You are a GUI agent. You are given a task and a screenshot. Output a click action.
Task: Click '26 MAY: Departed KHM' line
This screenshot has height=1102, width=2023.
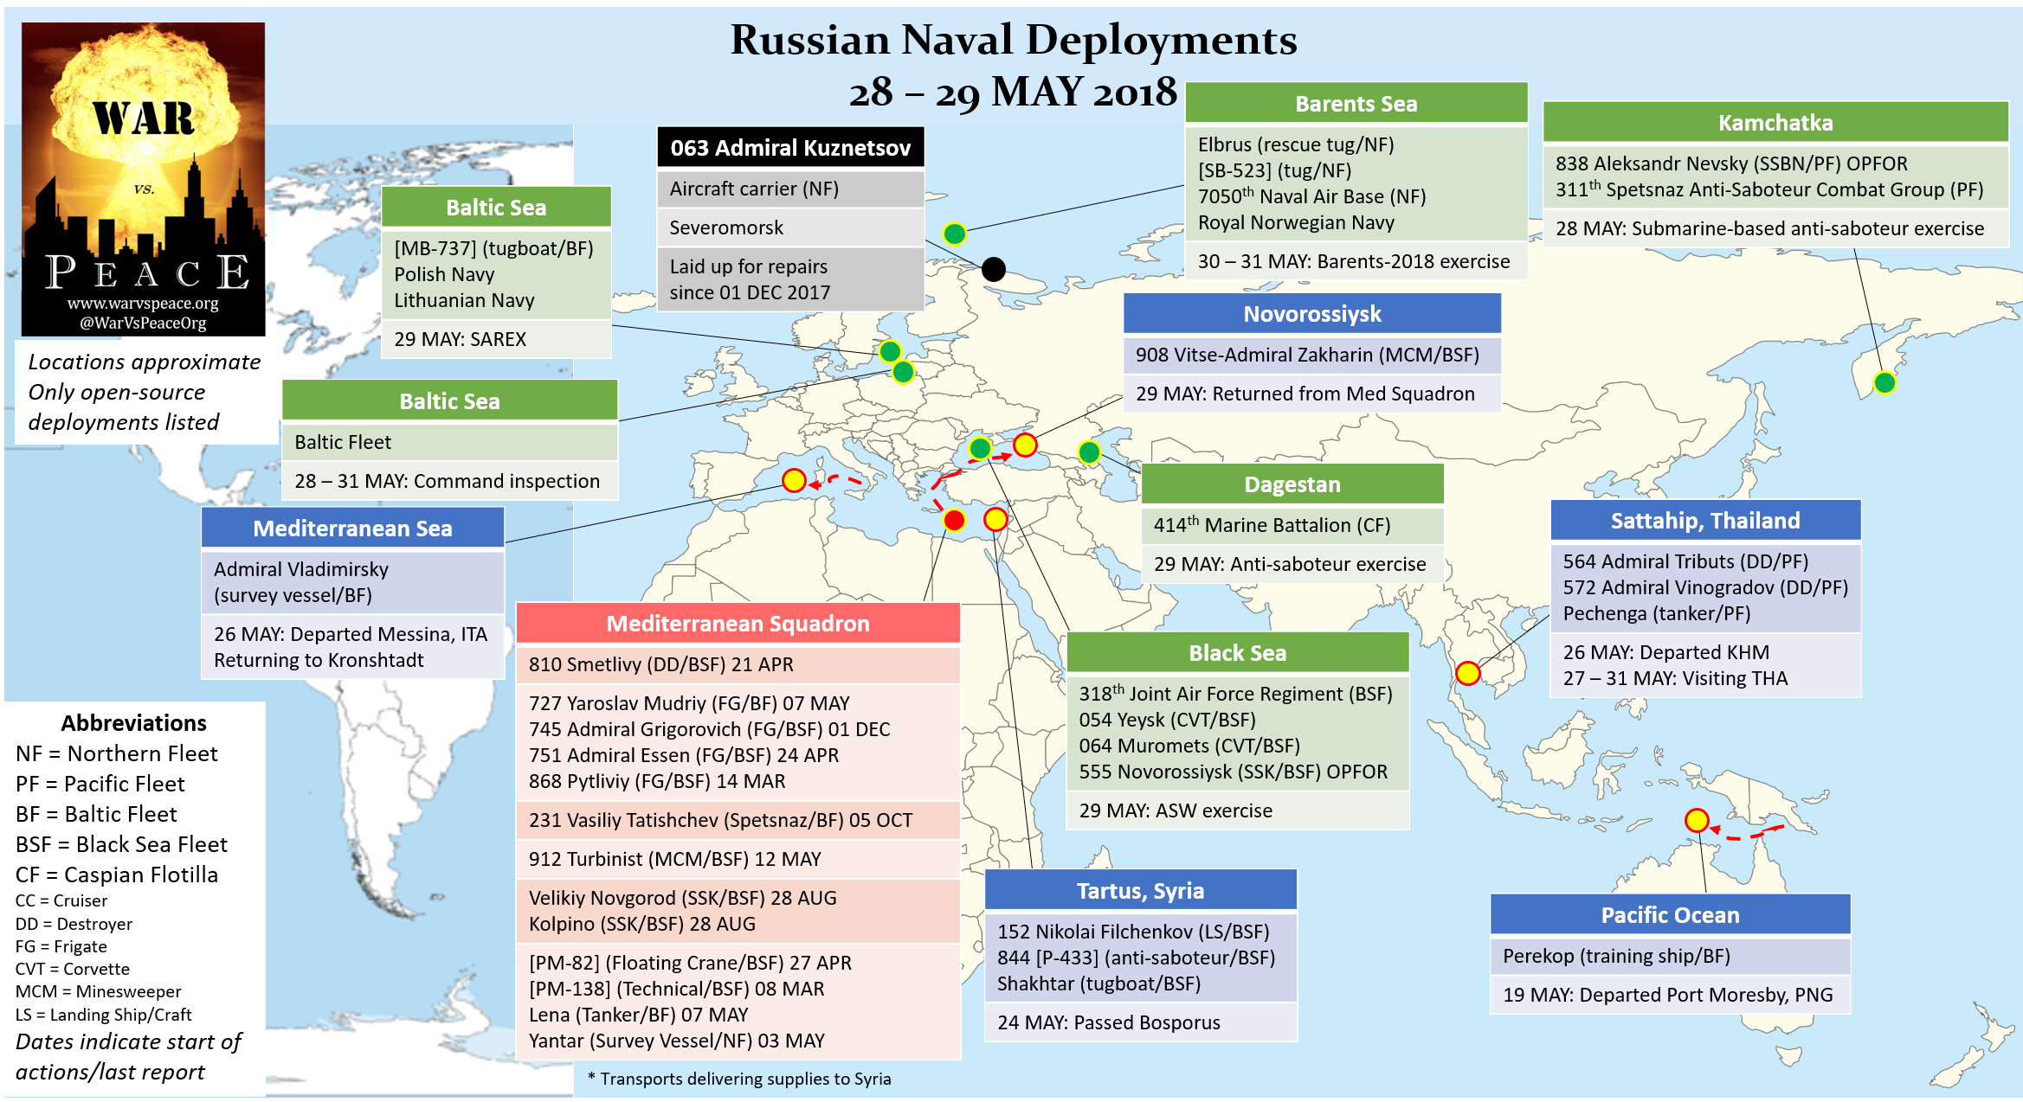point(1665,652)
